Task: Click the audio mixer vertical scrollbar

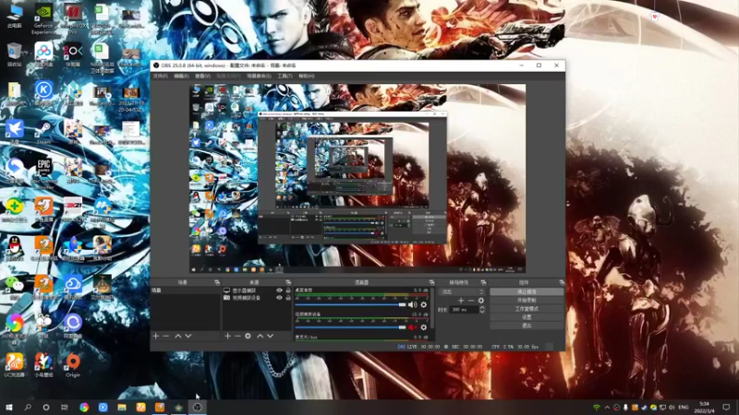Action: point(431,308)
